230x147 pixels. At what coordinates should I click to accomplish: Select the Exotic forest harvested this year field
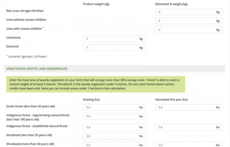pos(189,107)
